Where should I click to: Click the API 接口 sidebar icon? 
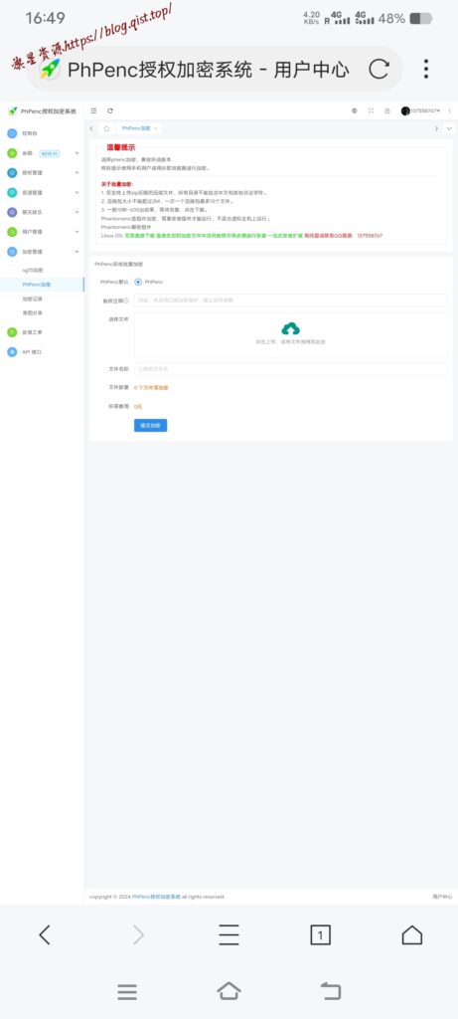12,351
